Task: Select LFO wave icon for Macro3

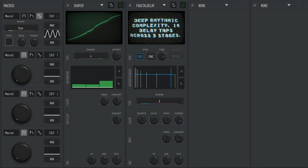Action: (39, 94)
